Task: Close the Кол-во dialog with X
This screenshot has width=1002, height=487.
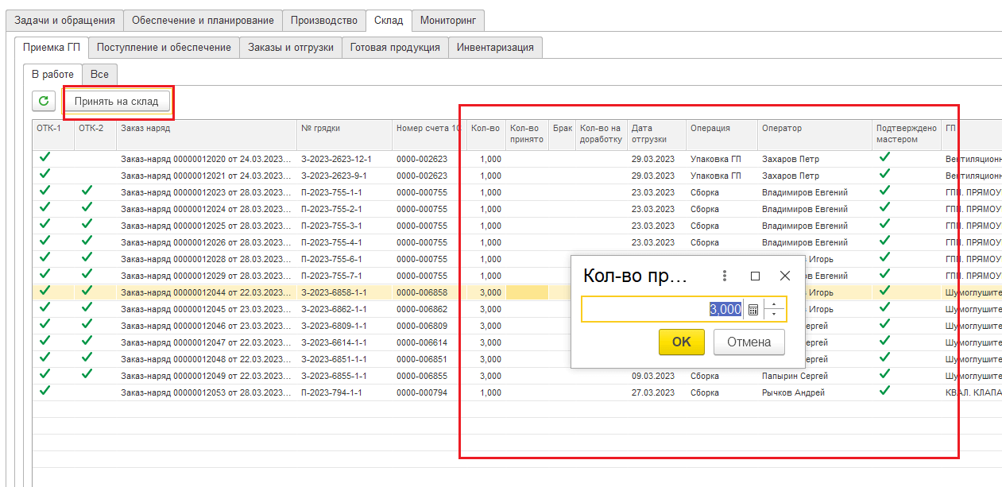Action: [785, 276]
